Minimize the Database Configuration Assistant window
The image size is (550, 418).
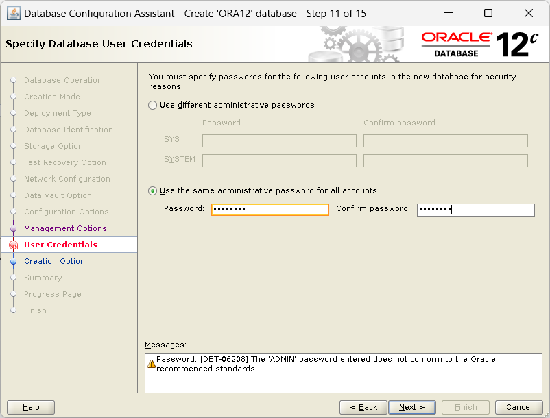(449, 13)
